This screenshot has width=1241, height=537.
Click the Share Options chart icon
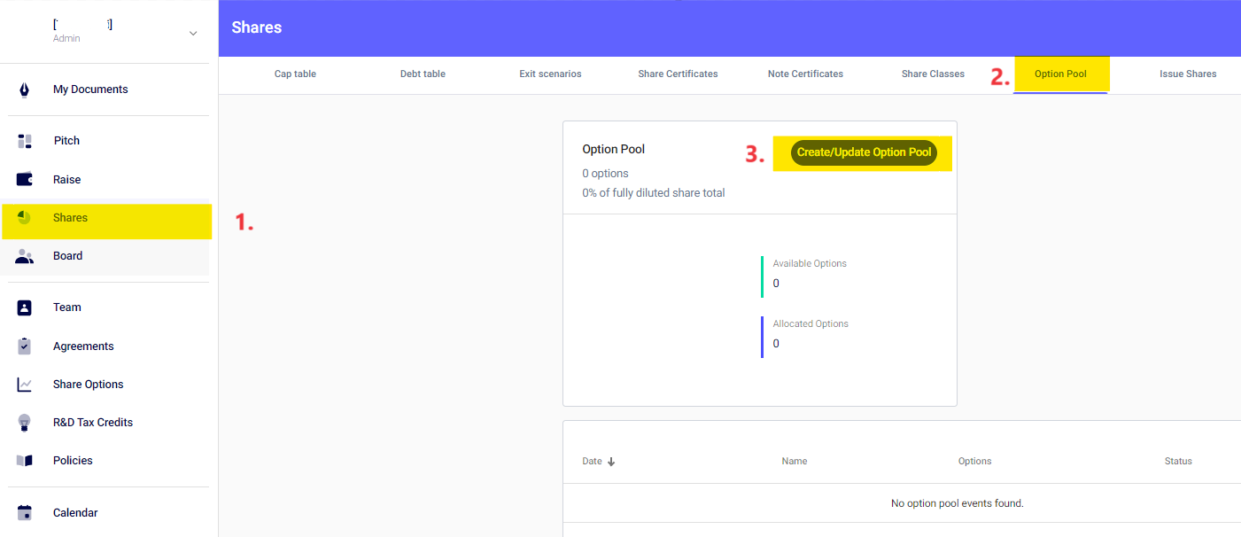25,385
